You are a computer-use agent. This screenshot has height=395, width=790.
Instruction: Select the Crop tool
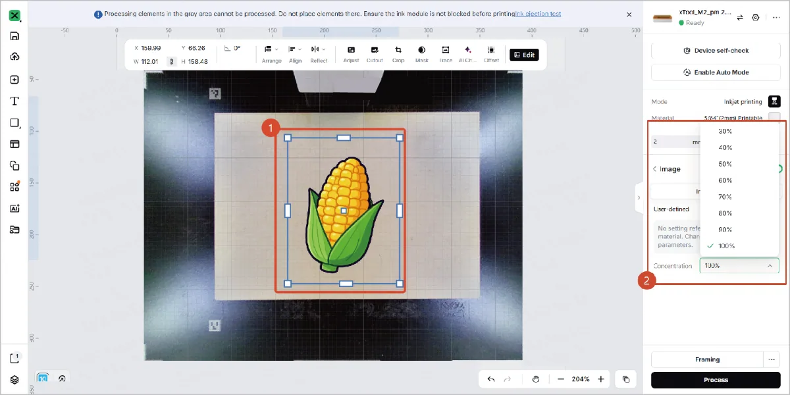398,53
